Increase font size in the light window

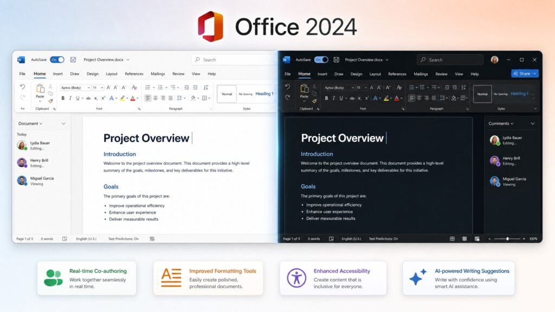tap(108, 87)
